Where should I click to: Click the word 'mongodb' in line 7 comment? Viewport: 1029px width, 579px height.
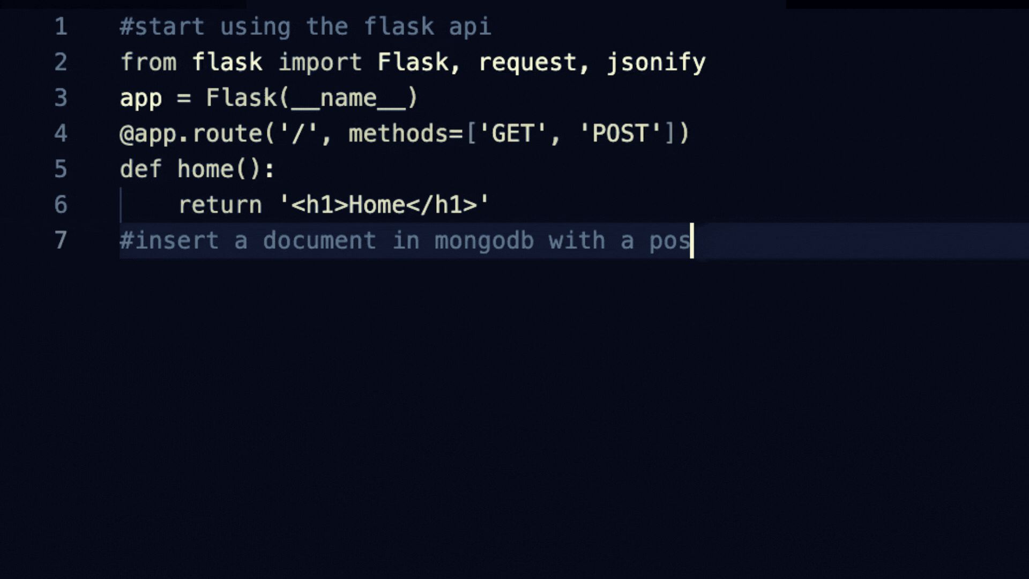[484, 241]
